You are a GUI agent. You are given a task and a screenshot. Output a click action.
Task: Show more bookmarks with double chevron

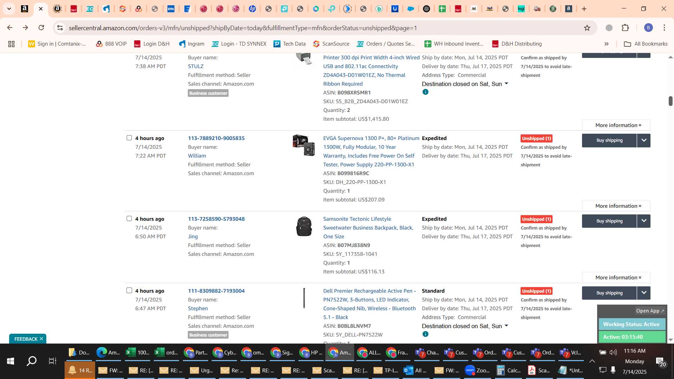pyautogui.click(x=606, y=44)
